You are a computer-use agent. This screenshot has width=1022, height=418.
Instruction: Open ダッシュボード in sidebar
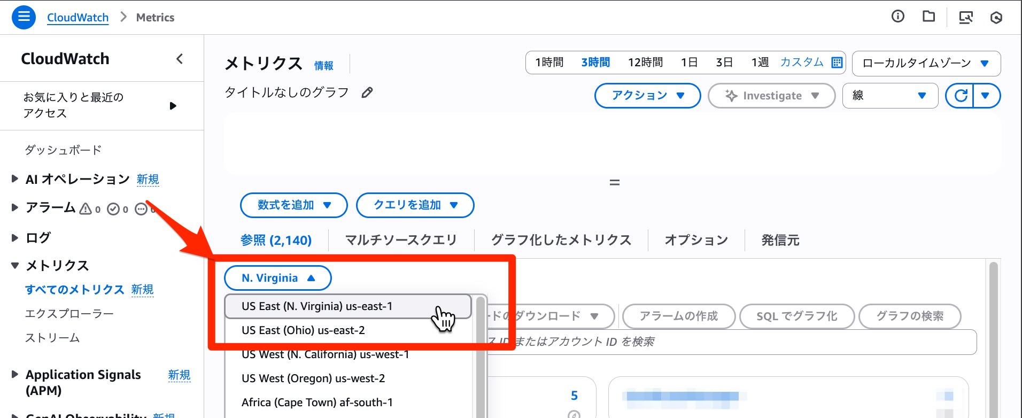click(63, 150)
